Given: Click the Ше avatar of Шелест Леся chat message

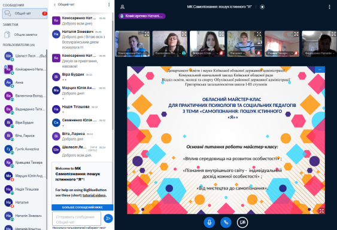Looking at the screenshot, I should point(56,150).
